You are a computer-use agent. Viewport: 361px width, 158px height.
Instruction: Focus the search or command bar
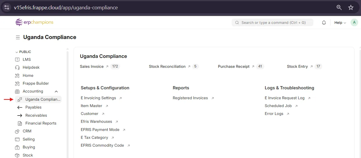272,22
